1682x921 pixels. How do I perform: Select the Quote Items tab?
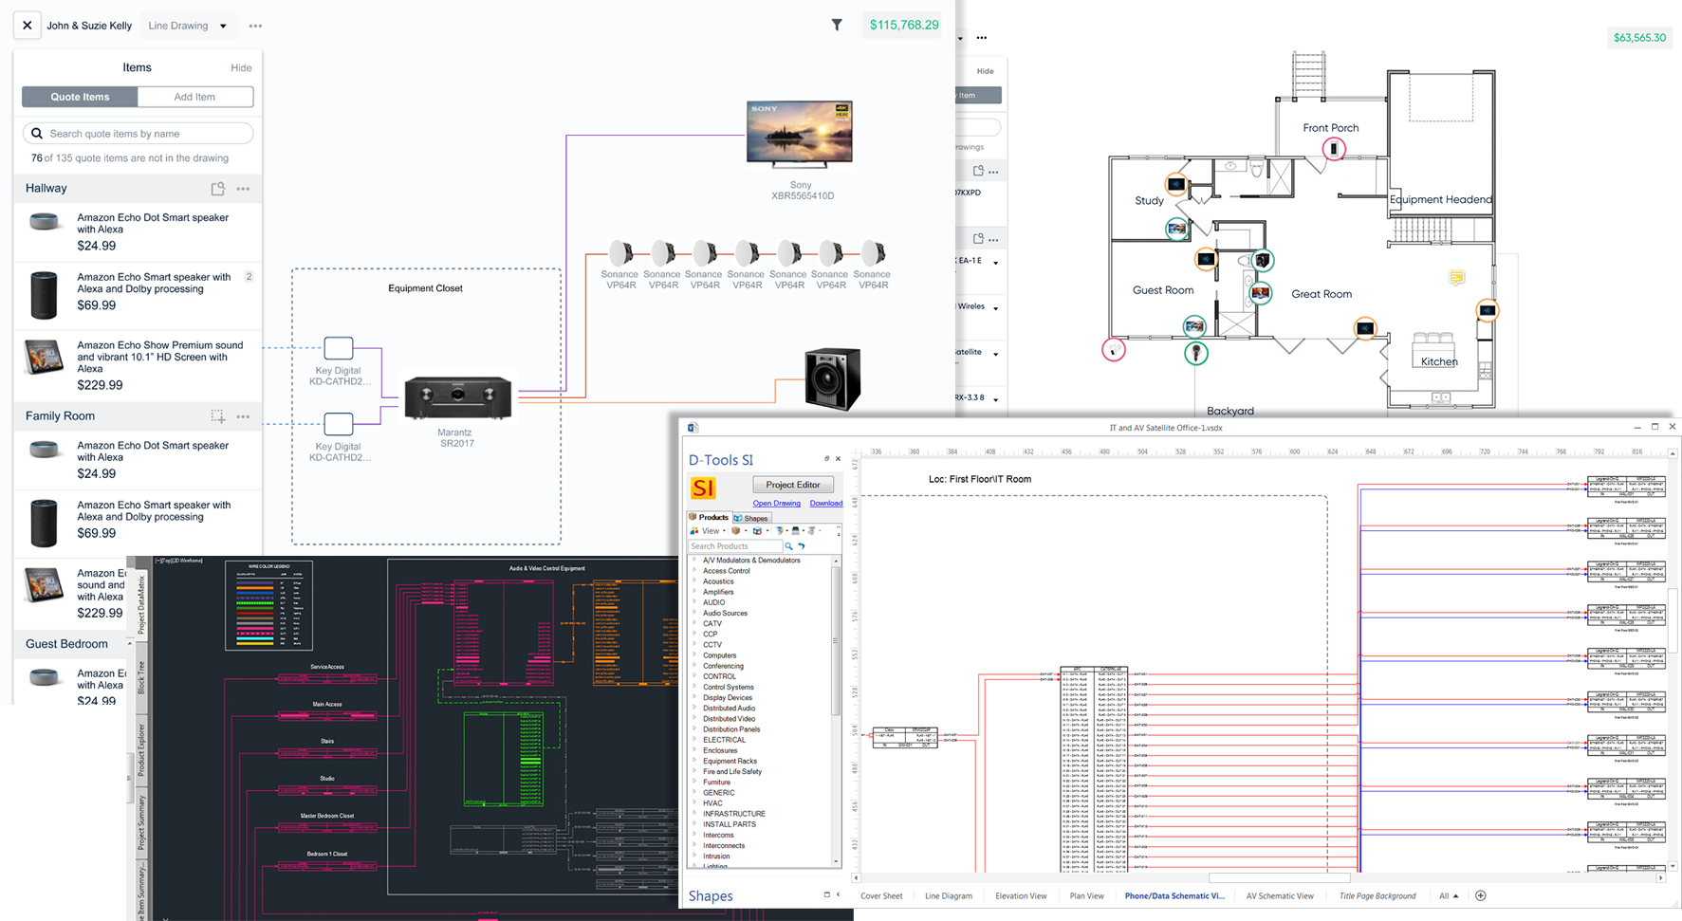[x=80, y=97]
